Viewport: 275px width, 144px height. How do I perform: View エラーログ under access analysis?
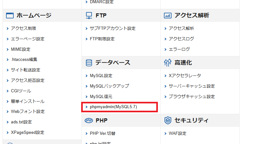179,49
